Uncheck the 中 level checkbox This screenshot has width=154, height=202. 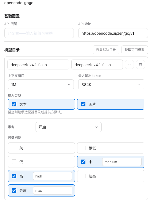[83, 162]
